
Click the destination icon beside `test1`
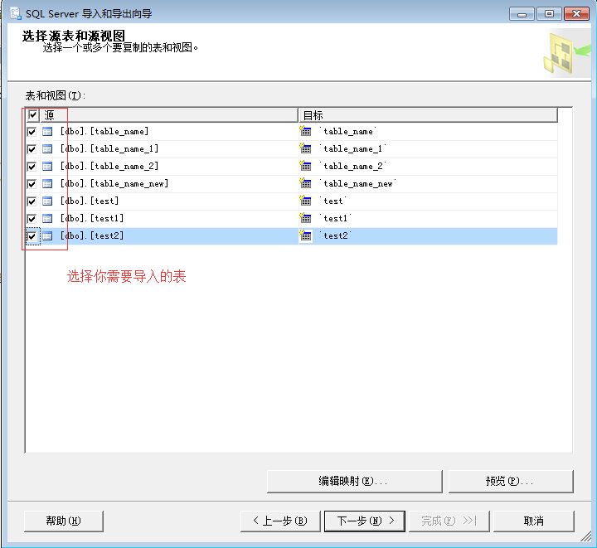click(305, 218)
